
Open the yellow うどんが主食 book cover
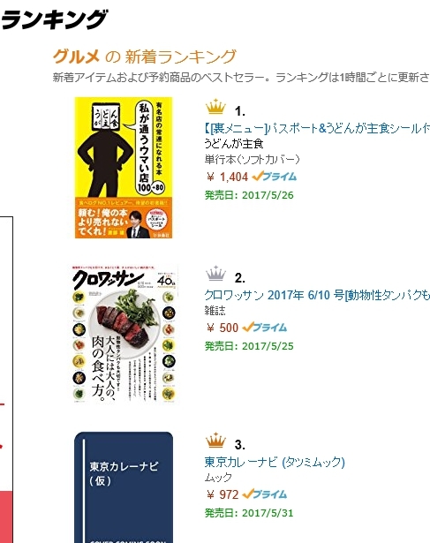(x=124, y=168)
